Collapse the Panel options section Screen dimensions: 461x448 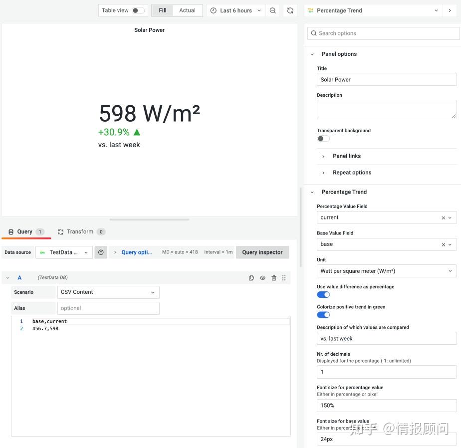[312, 54]
